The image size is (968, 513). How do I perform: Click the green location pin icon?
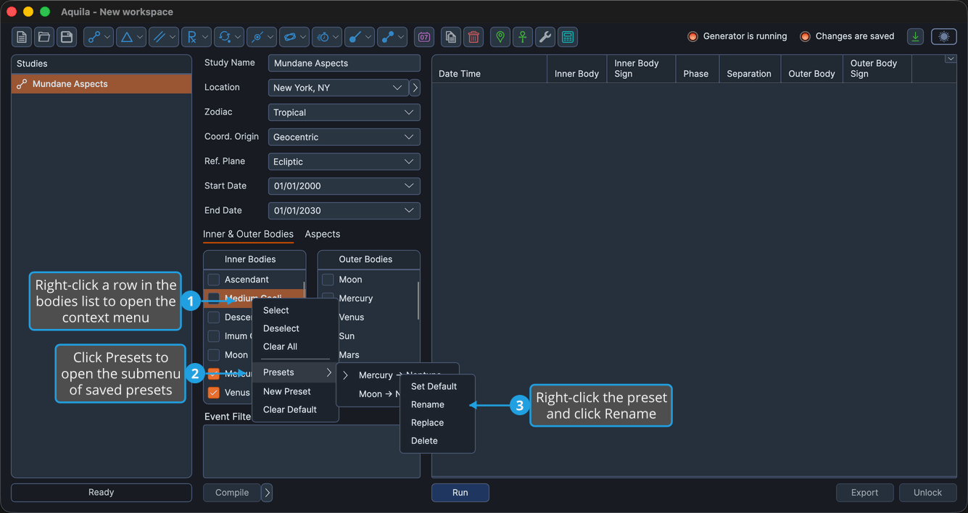point(500,37)
